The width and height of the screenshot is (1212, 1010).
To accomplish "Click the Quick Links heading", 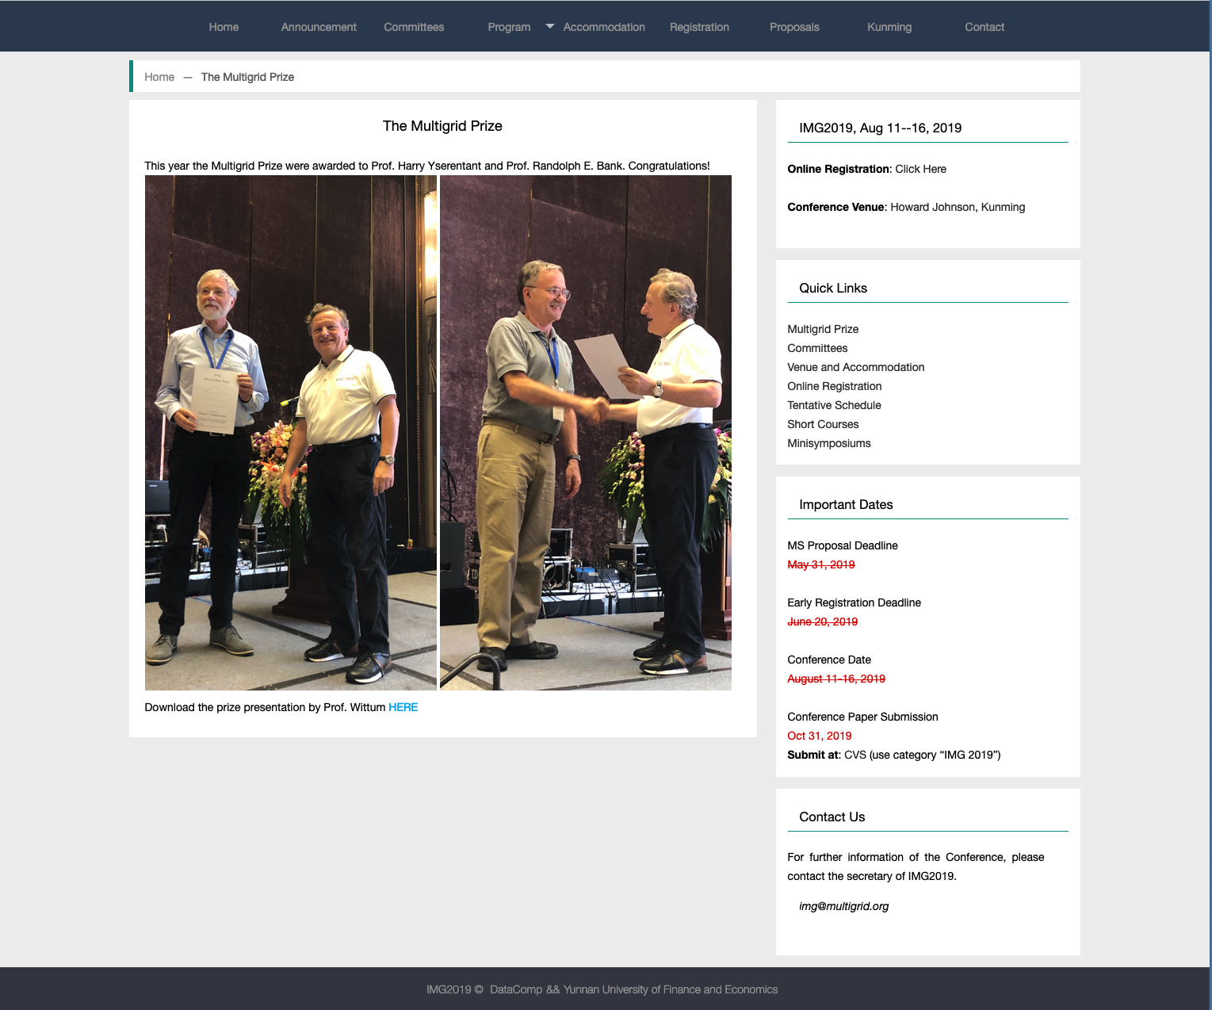I will tap(833, 288).
